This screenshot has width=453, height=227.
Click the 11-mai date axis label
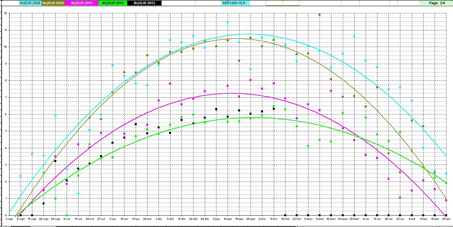[x=424, y=219]
